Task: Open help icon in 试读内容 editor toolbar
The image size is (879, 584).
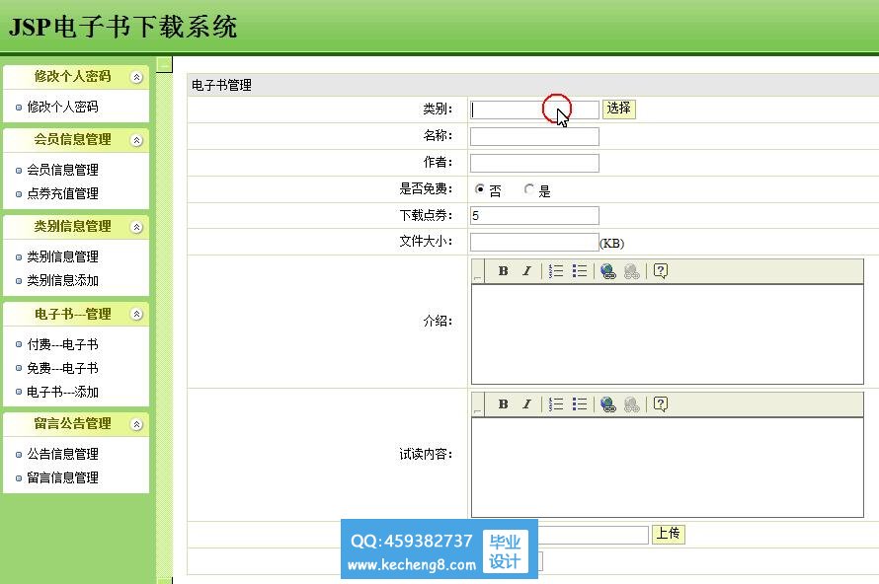Action: tap(661, 403)
